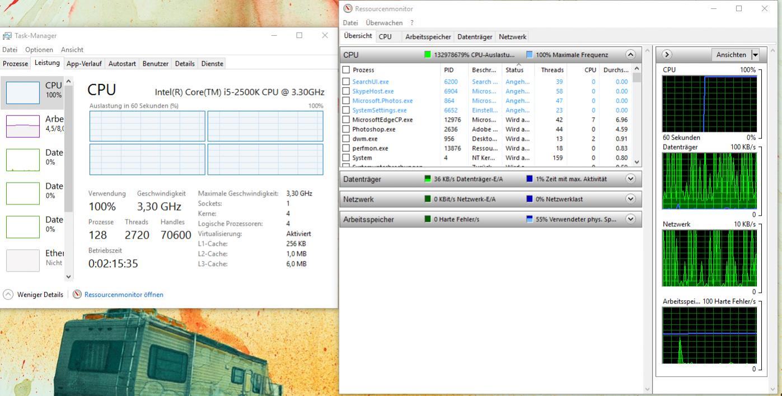Image resolution: width=782 pixels, height=396 pixels.
Task: Switch to the Prozesse tab
Action: point(15,64)
